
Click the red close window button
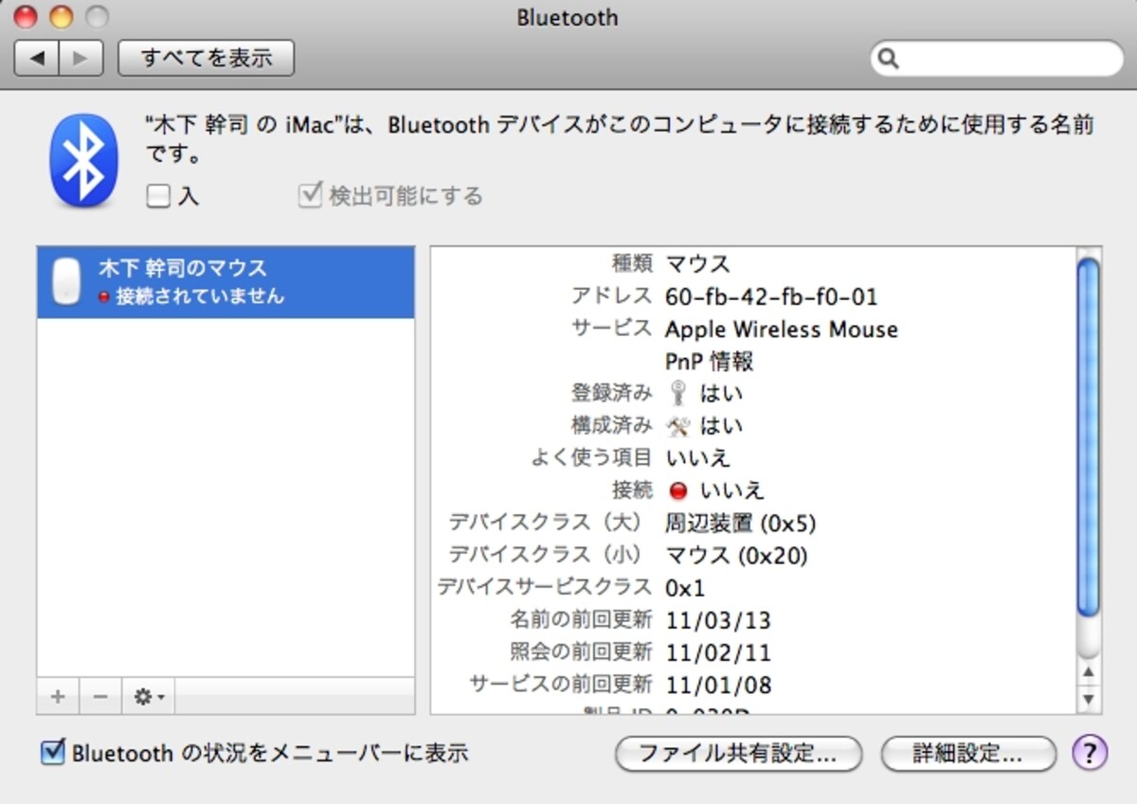(26, 17)
